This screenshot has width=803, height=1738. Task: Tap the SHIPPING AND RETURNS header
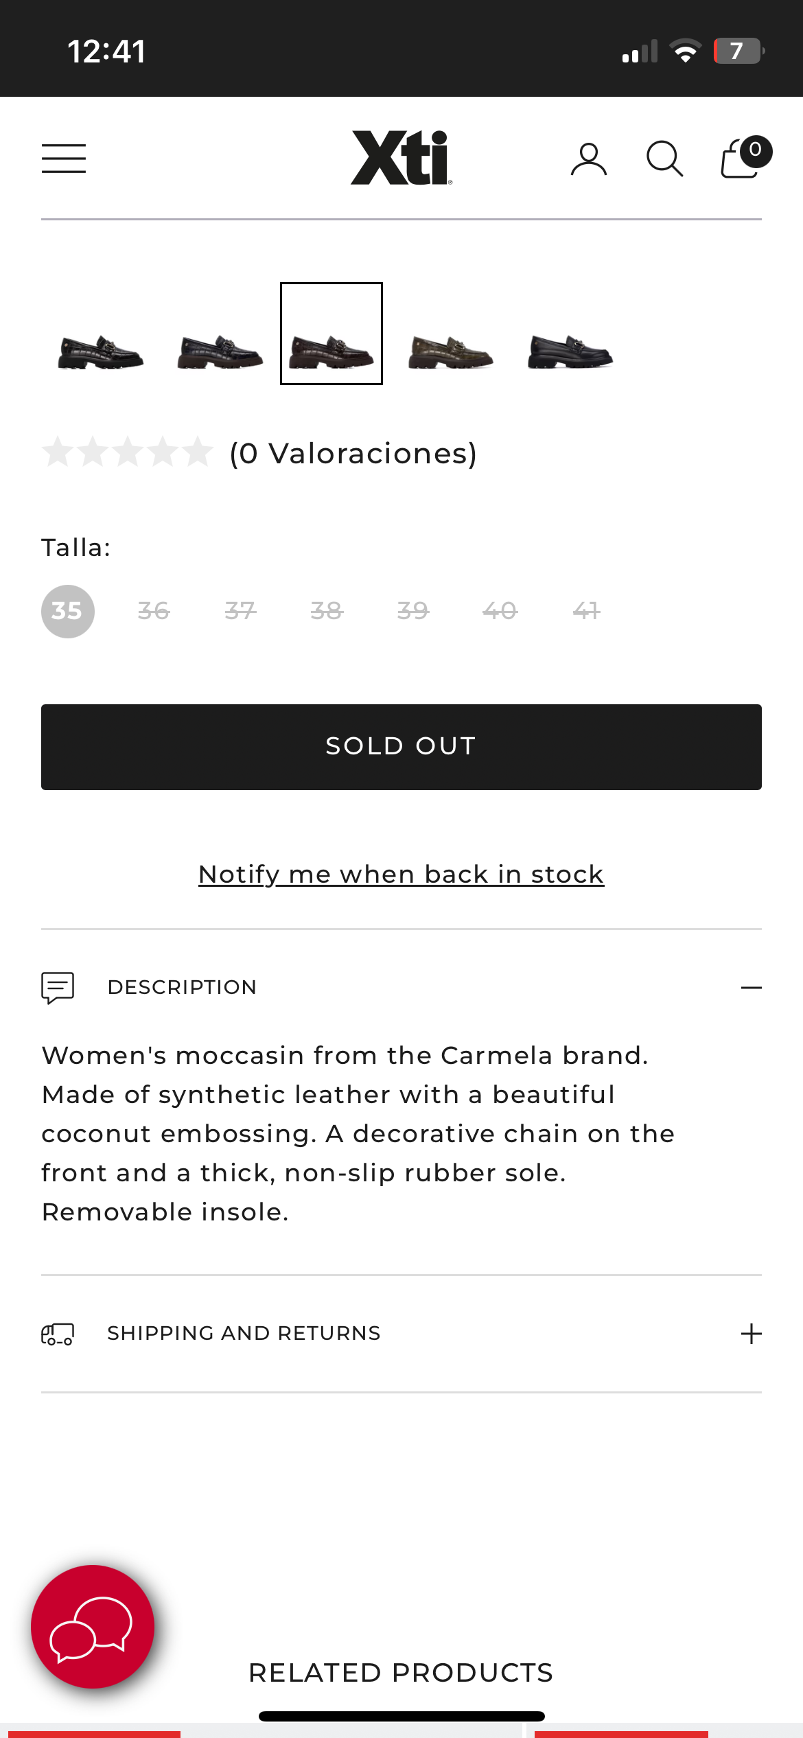(x=244, y=1333)
